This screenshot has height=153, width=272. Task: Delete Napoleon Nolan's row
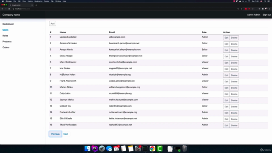[x=234, y=75]
